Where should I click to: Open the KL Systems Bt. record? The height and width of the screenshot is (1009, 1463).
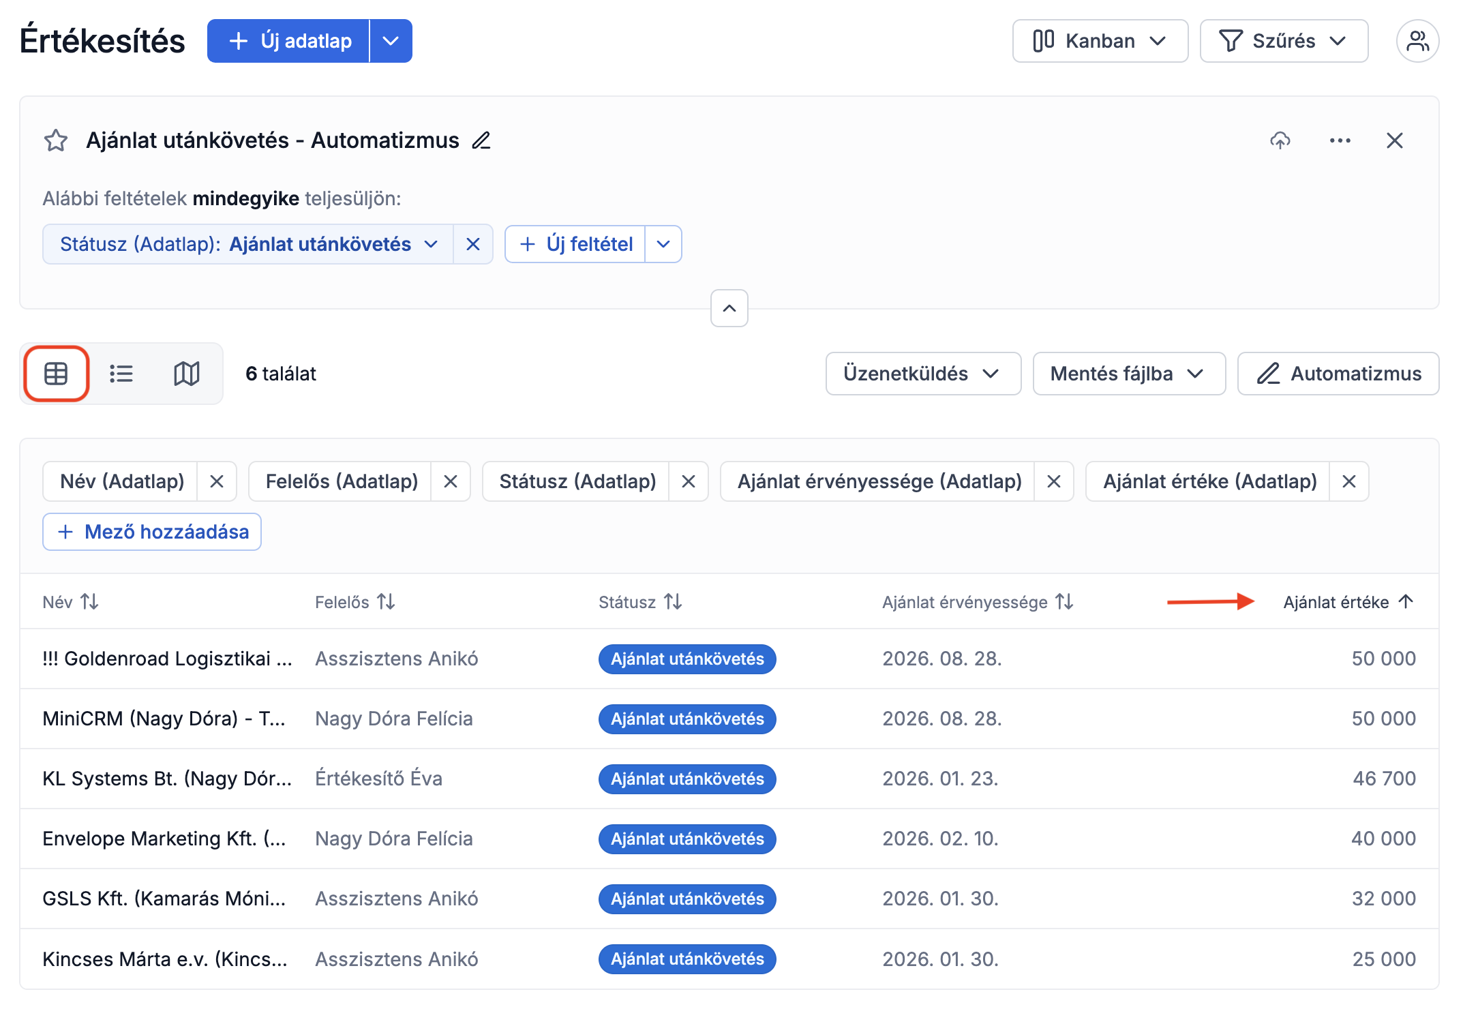pyautogui.click(x=167, y=779)
